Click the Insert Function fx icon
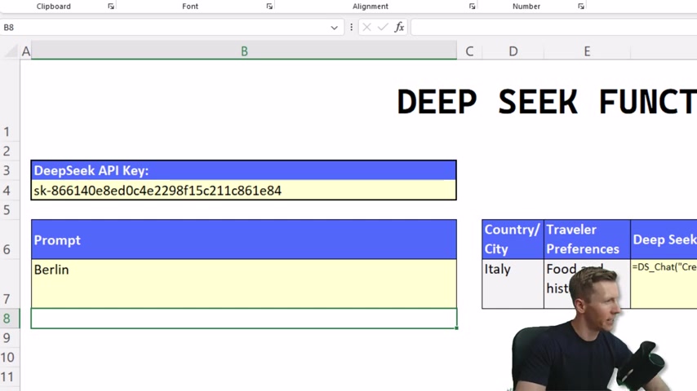Screen dimensions: 697x391 pyautogui.click(x=399, y=28)
